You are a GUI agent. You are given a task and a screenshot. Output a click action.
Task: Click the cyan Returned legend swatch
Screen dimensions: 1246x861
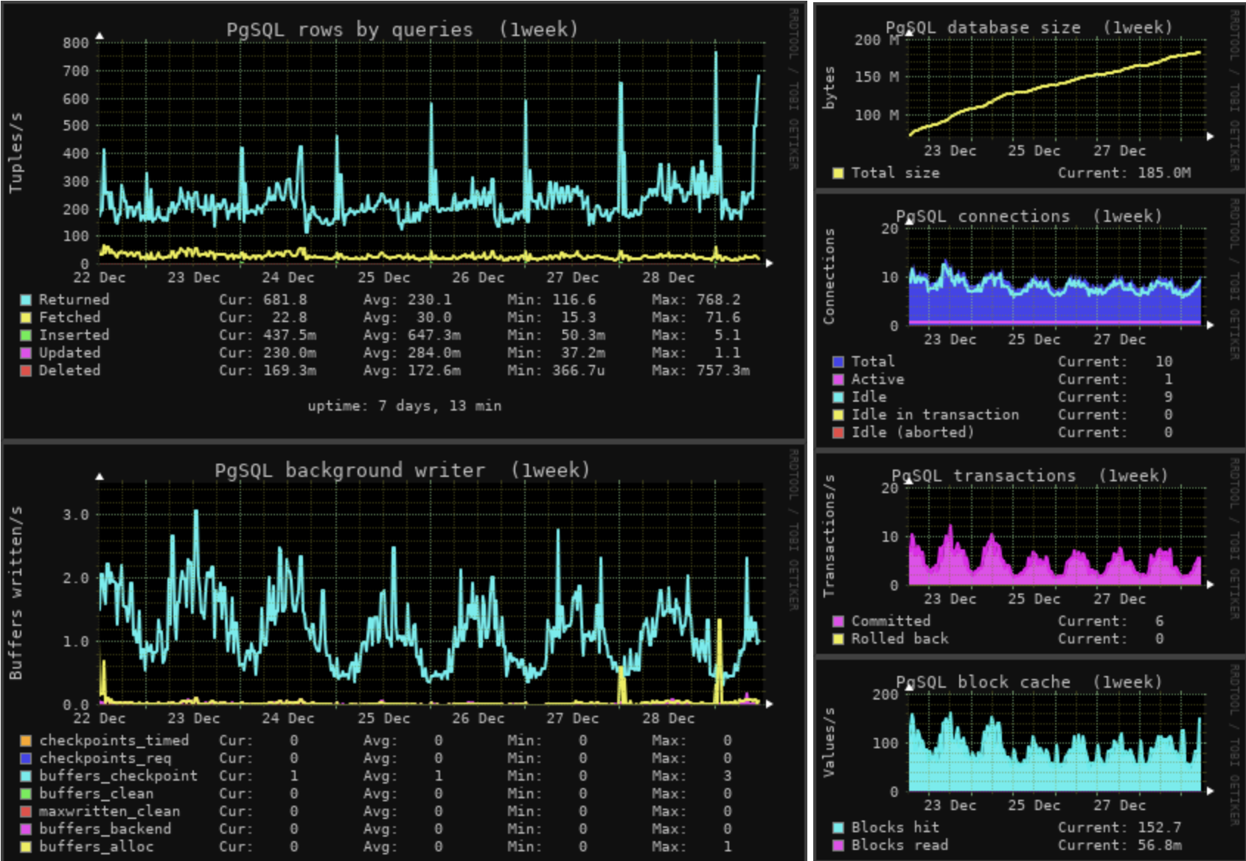click(x=26, y=300)
